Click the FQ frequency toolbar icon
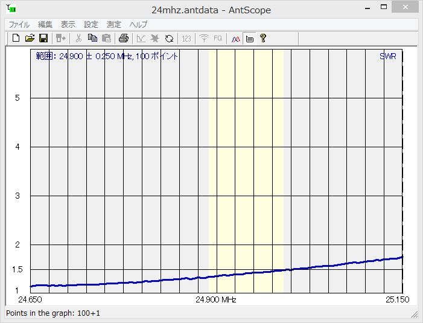 point(218,38)
